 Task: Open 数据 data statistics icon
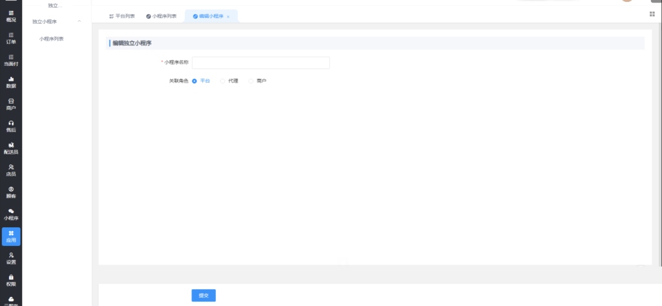[x=11, y=82]
